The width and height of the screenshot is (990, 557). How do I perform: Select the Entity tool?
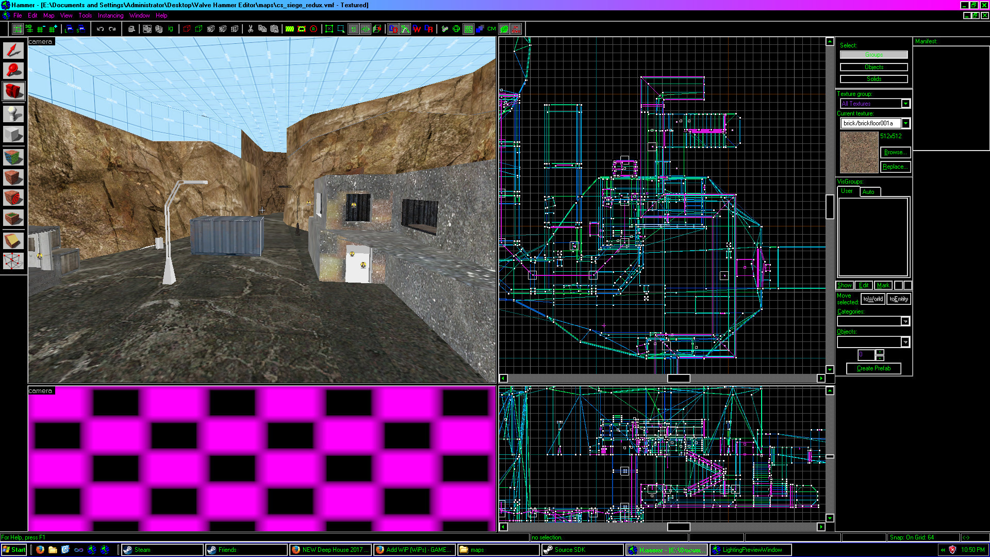coord(13,113)
